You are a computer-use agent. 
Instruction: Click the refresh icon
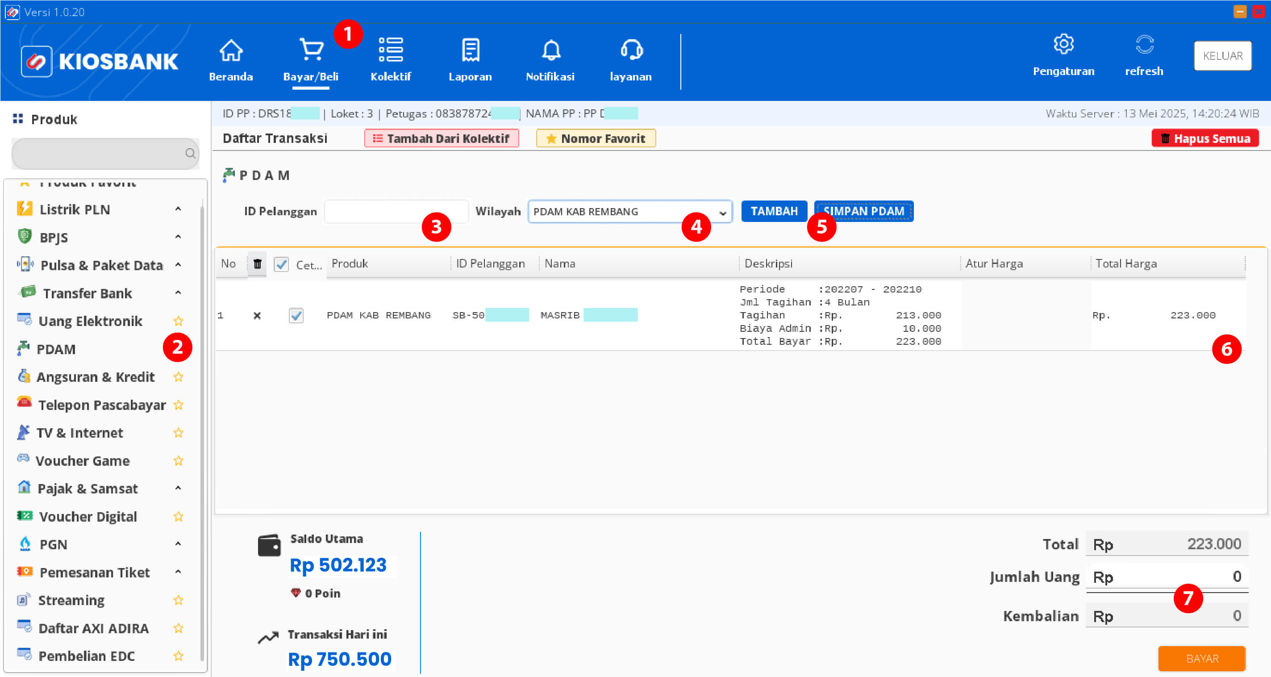(x=1144, y=44)
